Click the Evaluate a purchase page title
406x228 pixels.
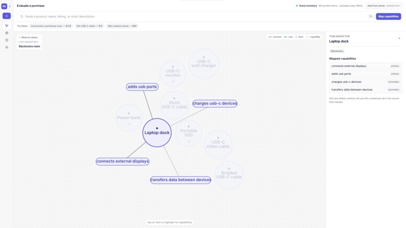[x=31, y=6]
